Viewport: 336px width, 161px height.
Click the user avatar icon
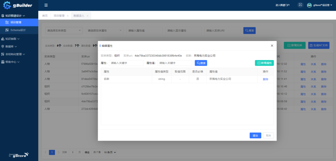point(309,5)
